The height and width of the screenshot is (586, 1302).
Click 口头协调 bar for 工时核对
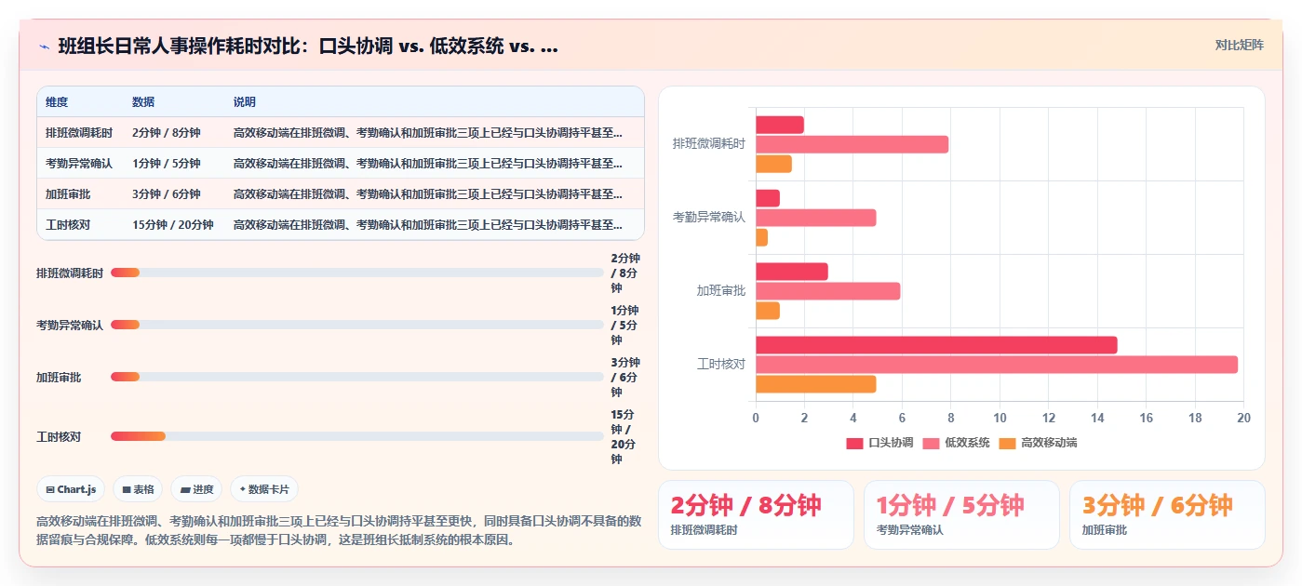click(936, 345)
